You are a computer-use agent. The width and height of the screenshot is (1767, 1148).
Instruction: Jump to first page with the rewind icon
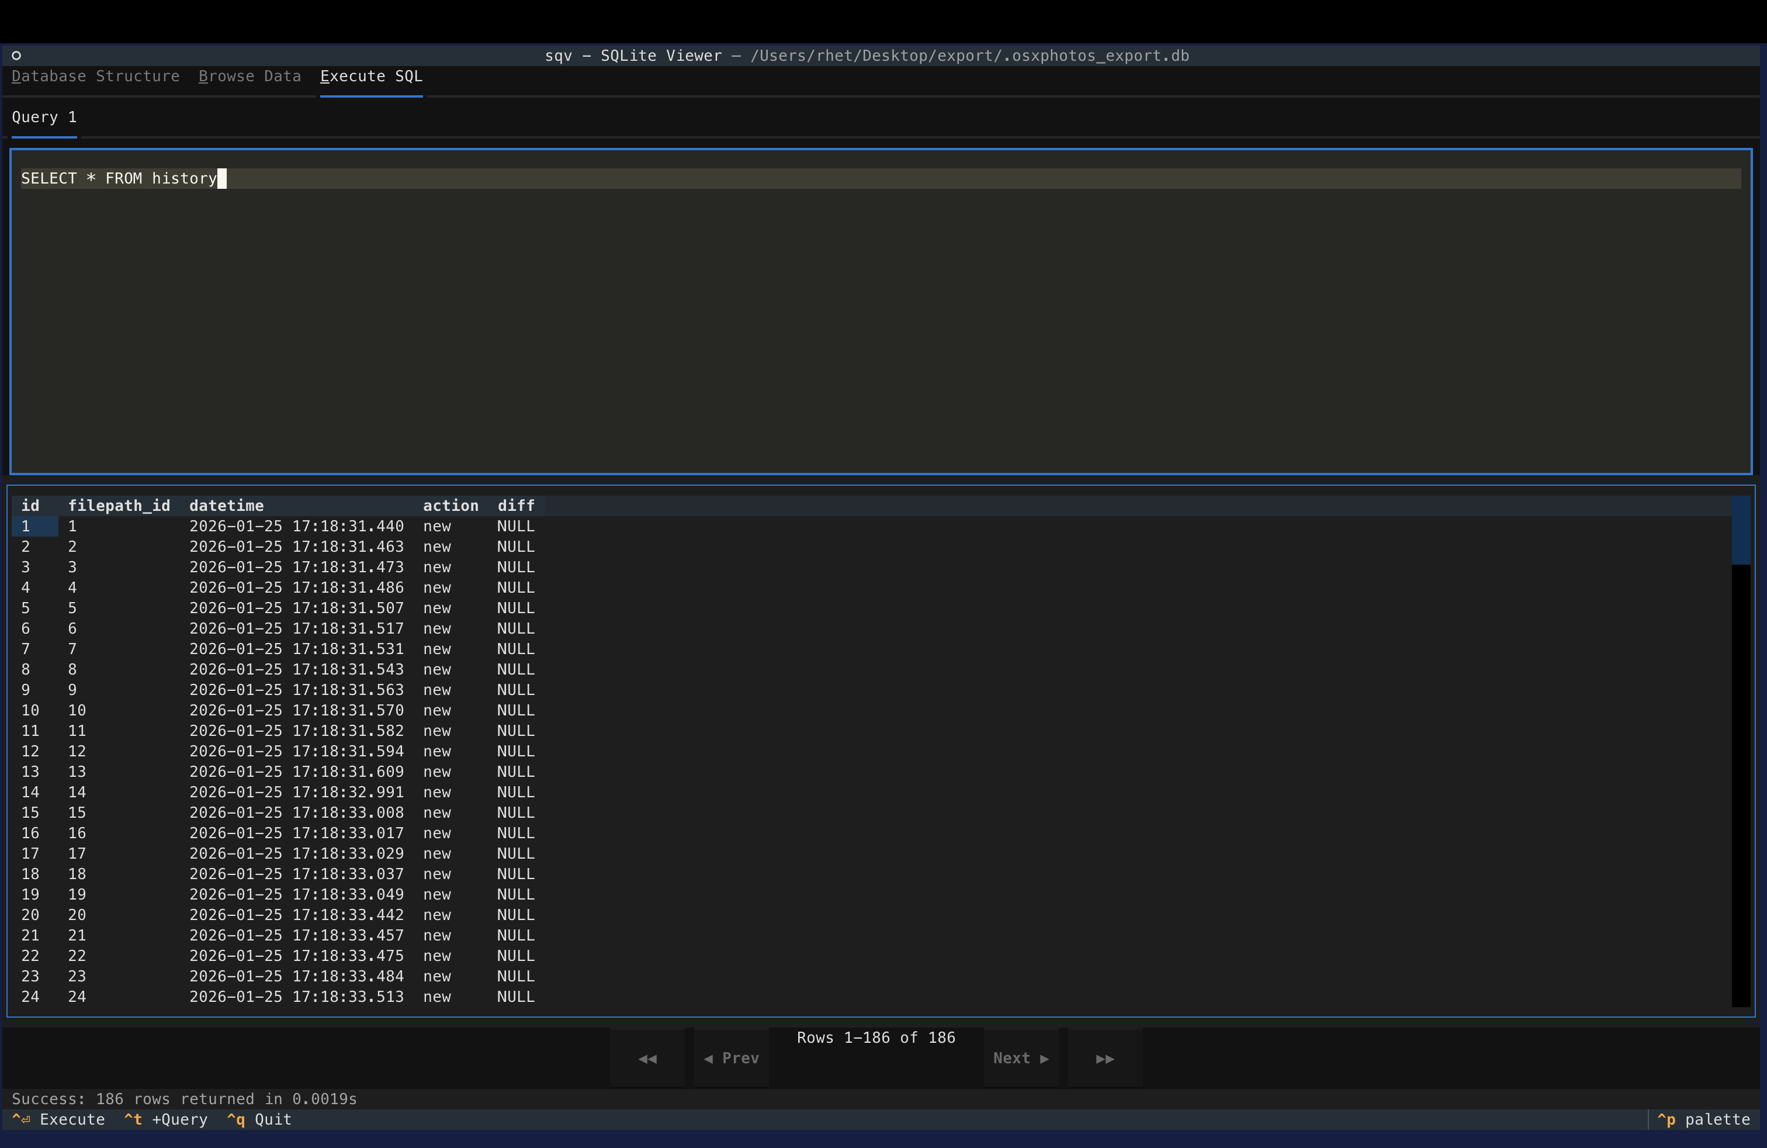(x=647, y=1058)
